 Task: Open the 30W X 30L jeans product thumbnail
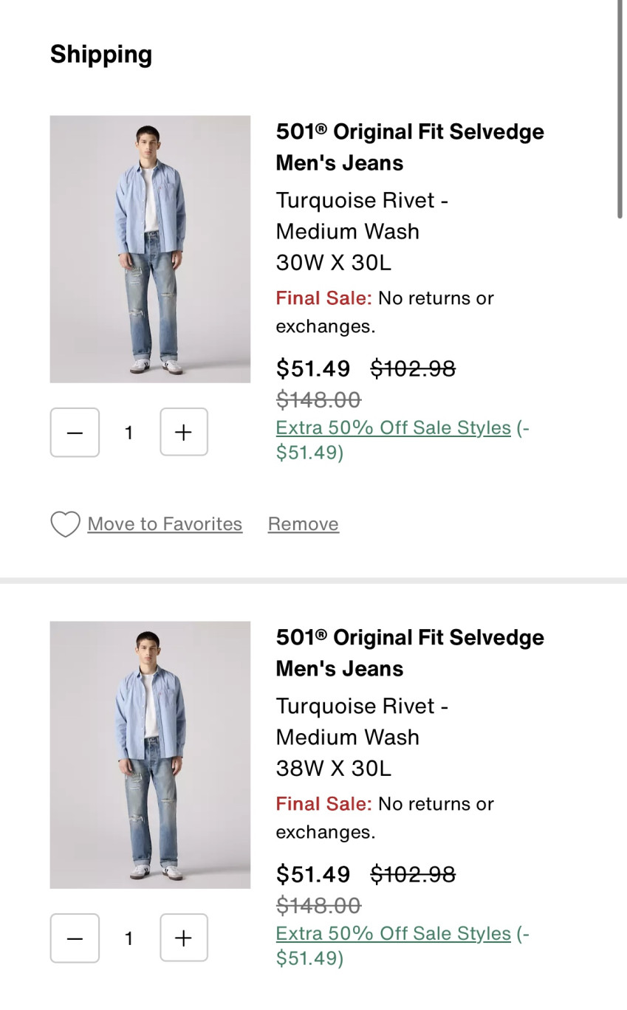[x=150, y=249]
